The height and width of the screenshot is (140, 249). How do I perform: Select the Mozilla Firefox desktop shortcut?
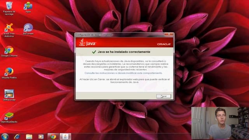coord(9,73)
